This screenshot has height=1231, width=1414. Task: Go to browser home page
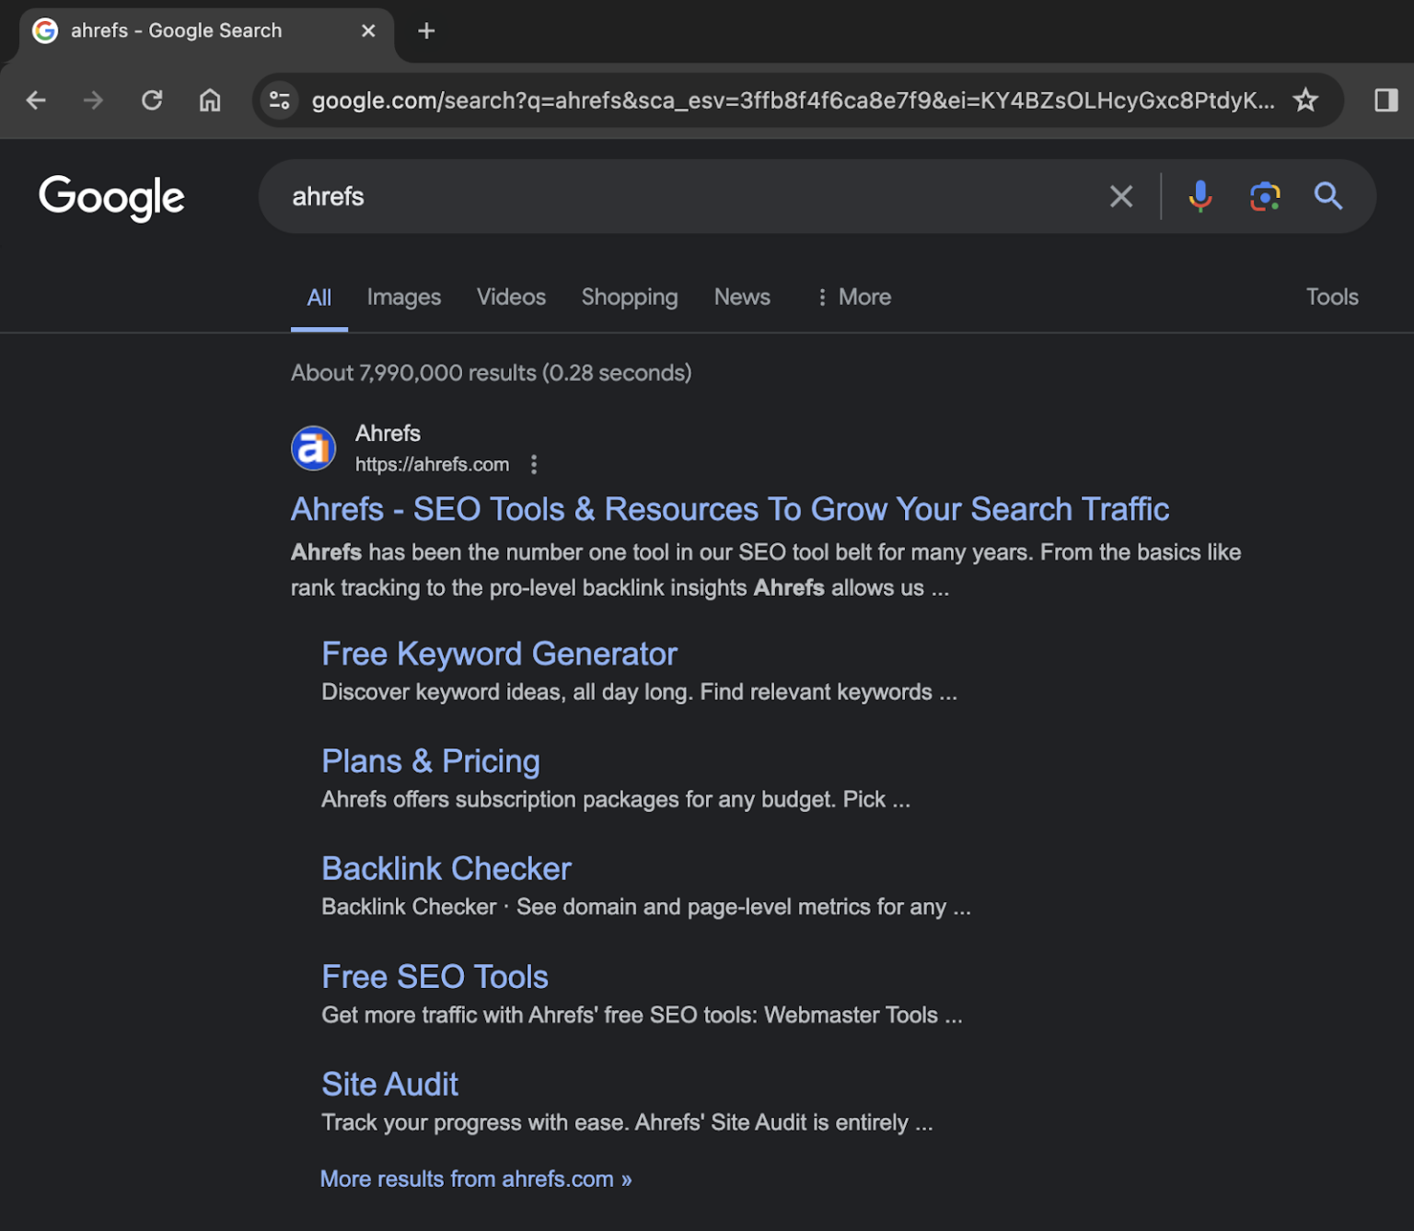tap(209, 100)
